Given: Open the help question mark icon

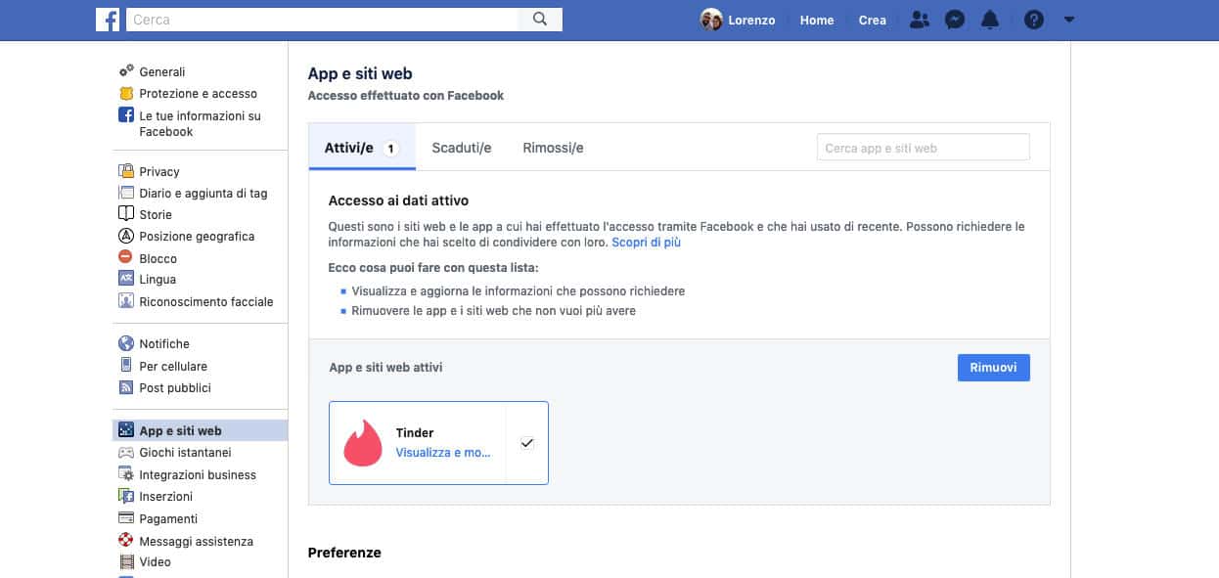Looking at the screenshot, I should [1033, 20].
